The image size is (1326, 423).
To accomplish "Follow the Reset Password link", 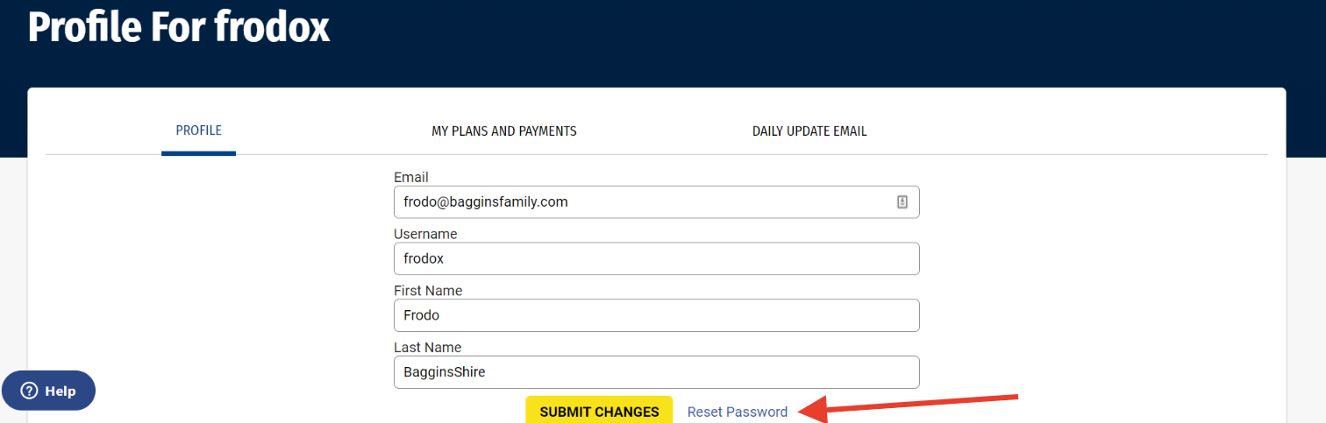I will (x=738, y=412).
